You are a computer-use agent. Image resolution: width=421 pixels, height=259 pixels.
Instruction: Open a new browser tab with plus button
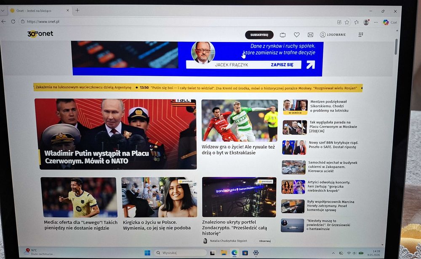click(77, 10)
